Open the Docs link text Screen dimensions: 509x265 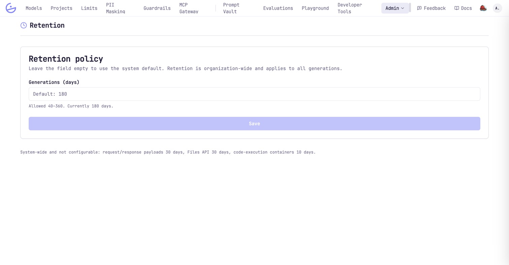[466, 8]
